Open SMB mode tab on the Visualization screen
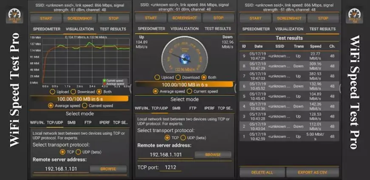370x180 pixels. pyautogui.click(x=71, y=122)
